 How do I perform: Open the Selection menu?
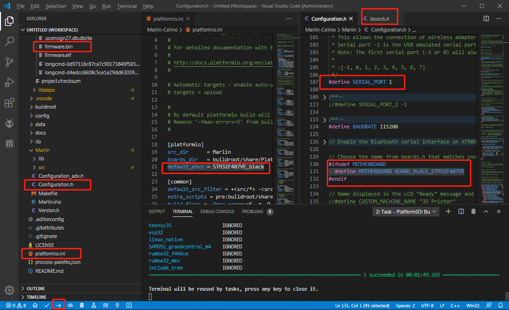[x=56, y=6]
